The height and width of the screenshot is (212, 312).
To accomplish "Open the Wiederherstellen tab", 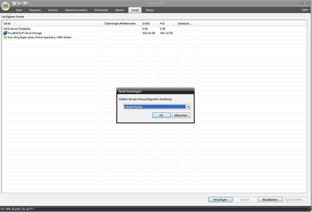I will 76,10.
